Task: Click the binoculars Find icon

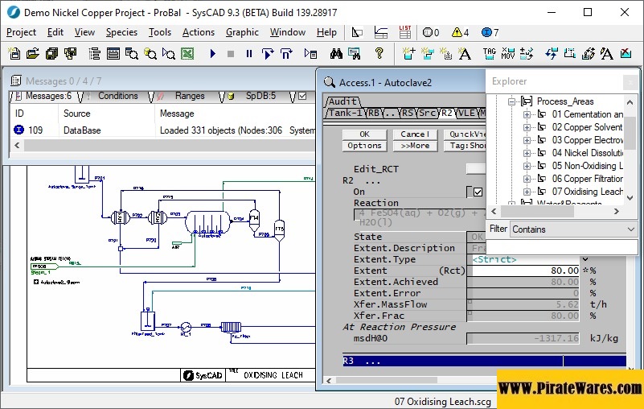Action: 336,53
